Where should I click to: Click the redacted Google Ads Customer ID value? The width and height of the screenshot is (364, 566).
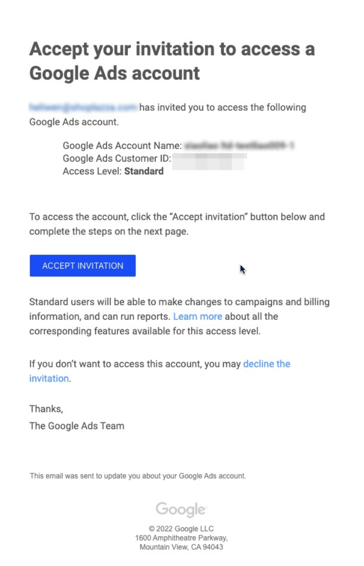(x=209, y=161)
